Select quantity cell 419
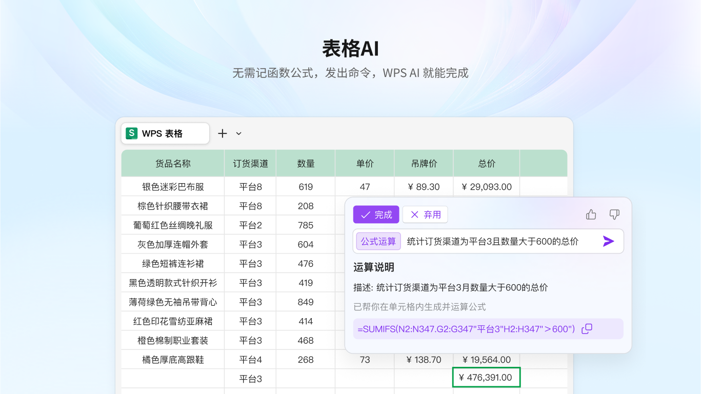 click(x=306, y=283)
